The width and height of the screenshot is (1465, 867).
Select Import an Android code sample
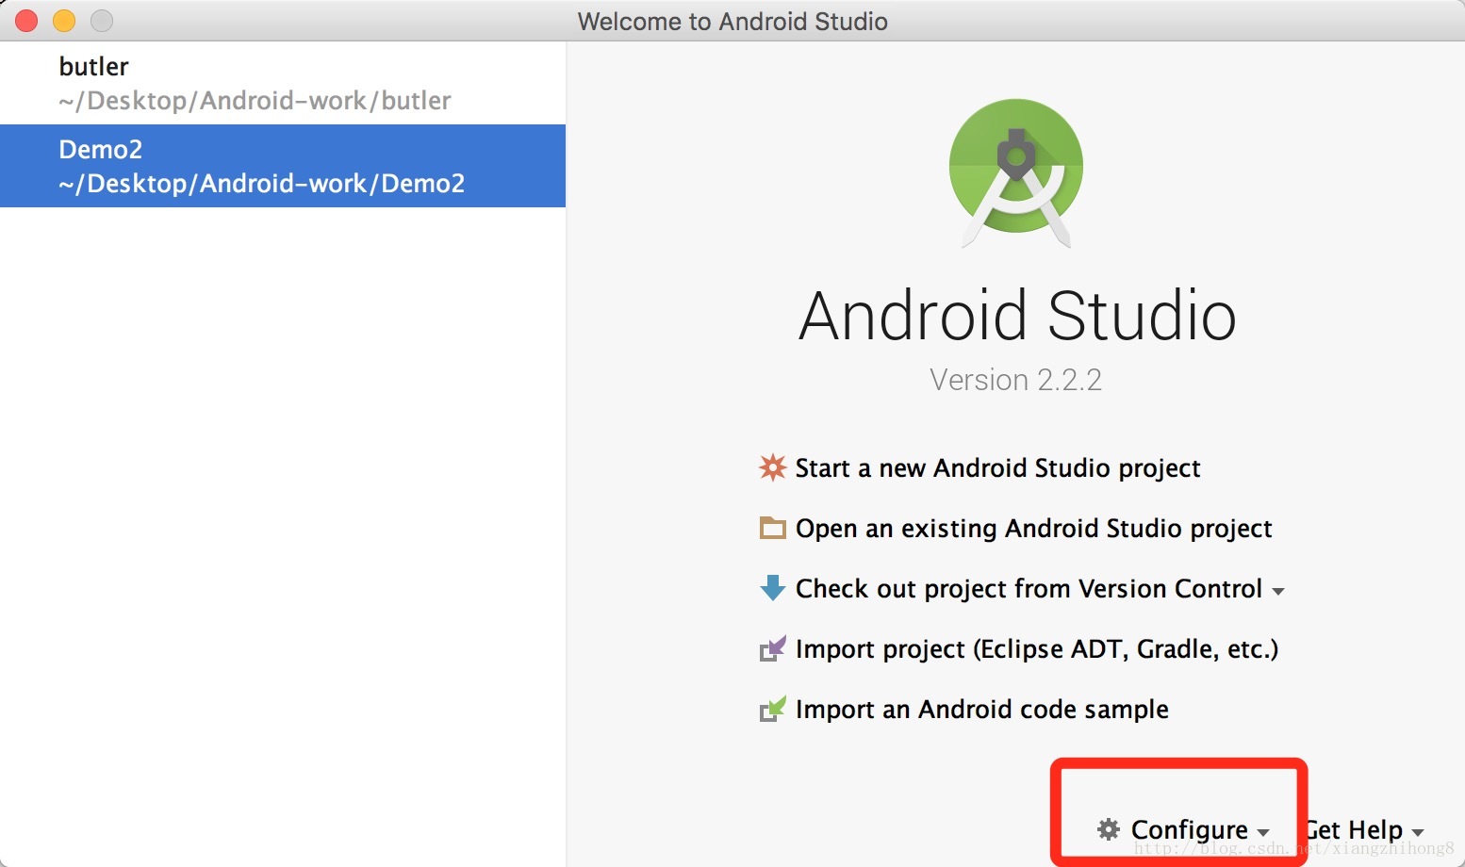[981, 710]
